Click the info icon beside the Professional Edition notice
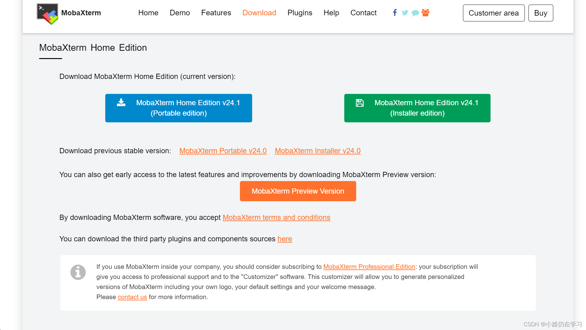586x330 pixels. pos(78,272)
